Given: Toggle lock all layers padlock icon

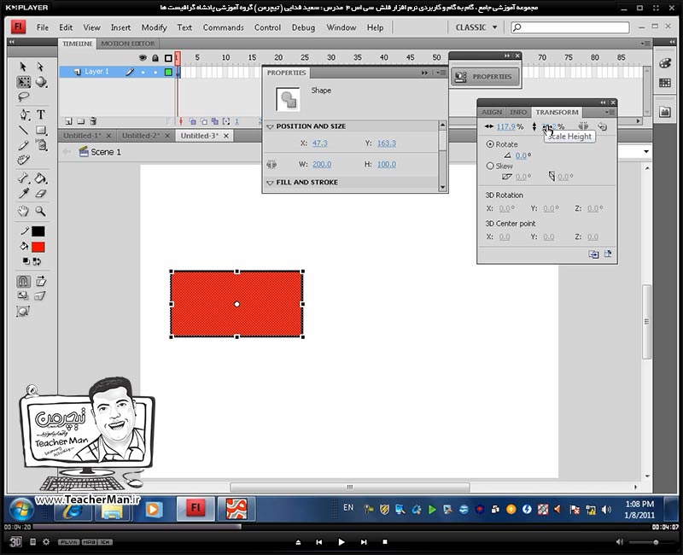Looking at the screenshot, I should pyautogui.click(x=155, y=57).
